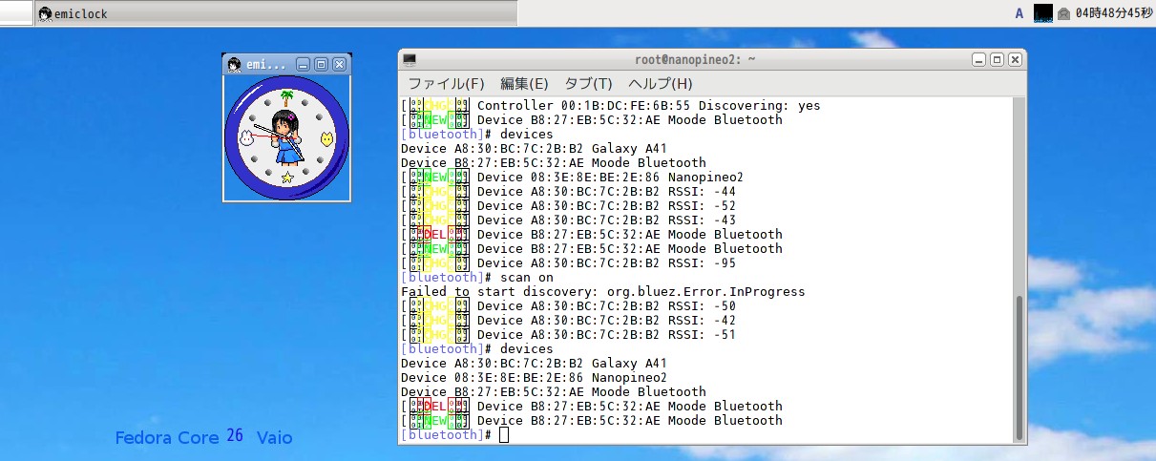Viewport: 1156px width, 461px height.
Task: Click the terminal vertical scrollbar thumb
Action: click(1019, 363)
